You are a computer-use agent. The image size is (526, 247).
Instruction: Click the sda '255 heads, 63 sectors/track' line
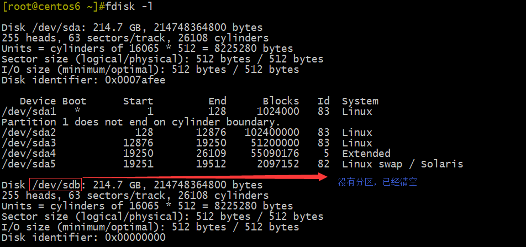(x=135, y=38)
